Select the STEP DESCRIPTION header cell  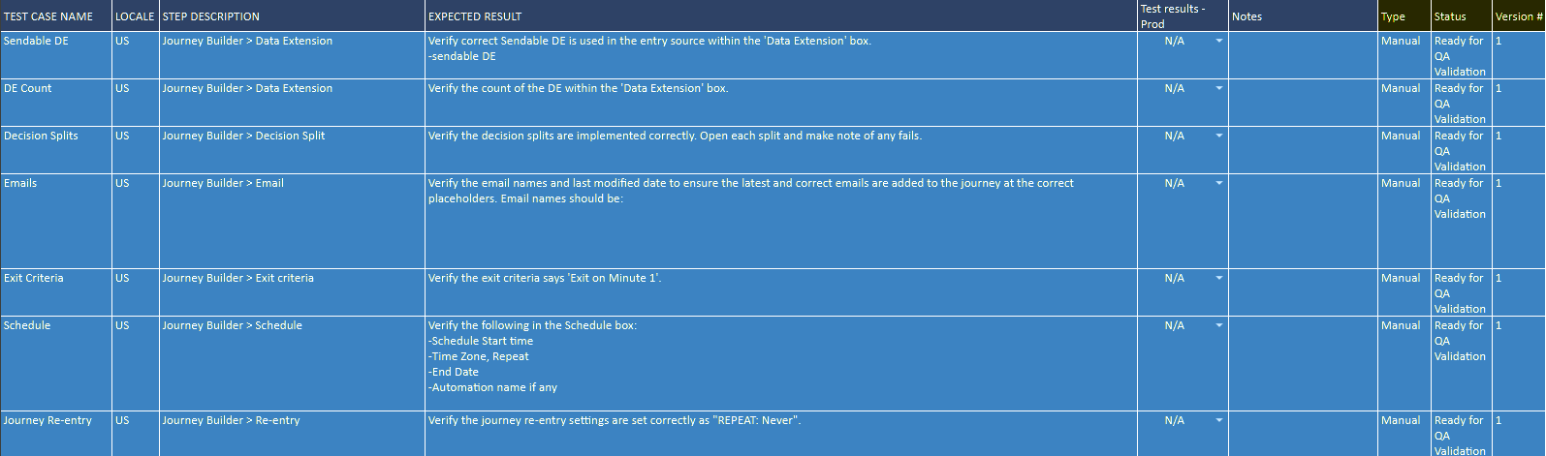coord(292,15)
